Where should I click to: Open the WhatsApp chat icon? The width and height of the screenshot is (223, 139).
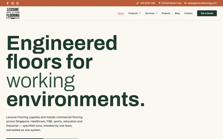pyautogui.click(x=18, y=3)
